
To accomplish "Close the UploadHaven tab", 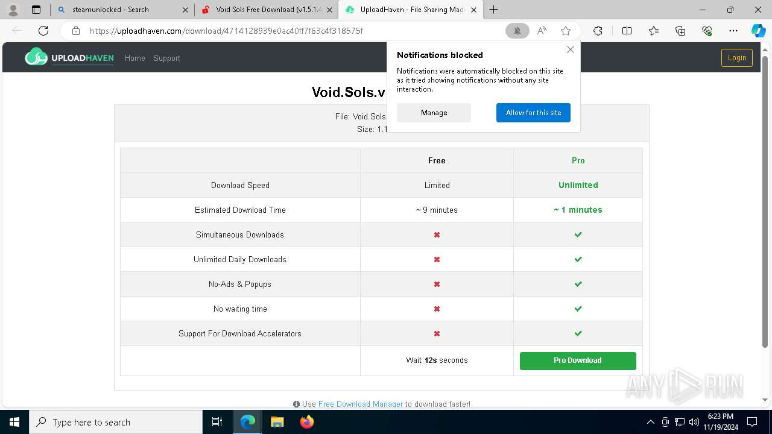I will (x=473, y=10).
